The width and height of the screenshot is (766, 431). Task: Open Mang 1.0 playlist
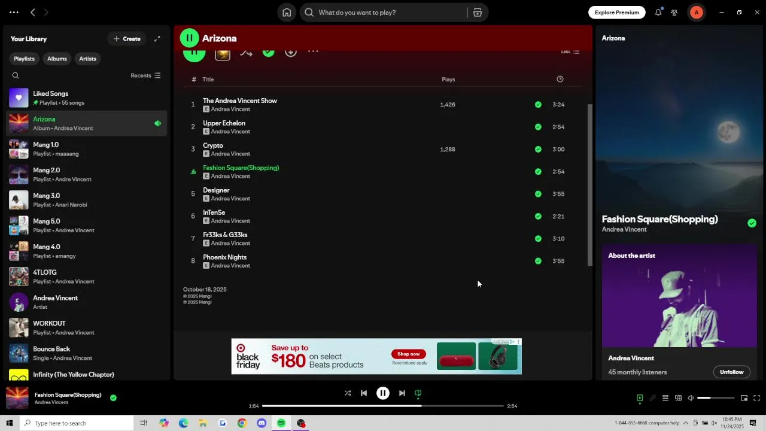pyautogui.click(x=87, y=149)
